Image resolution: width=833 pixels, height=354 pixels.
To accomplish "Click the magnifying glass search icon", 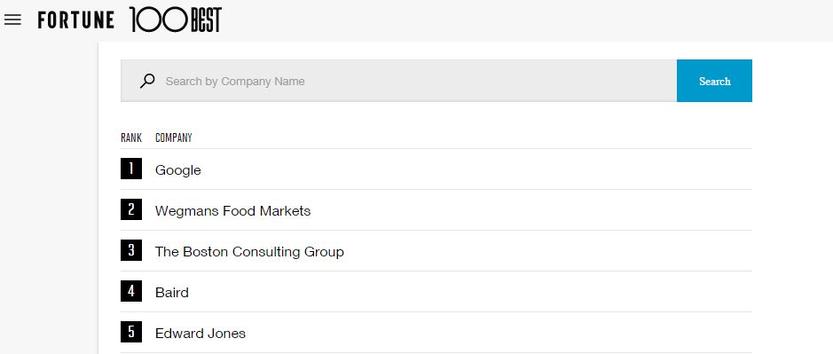I will [x=147, y=81].
